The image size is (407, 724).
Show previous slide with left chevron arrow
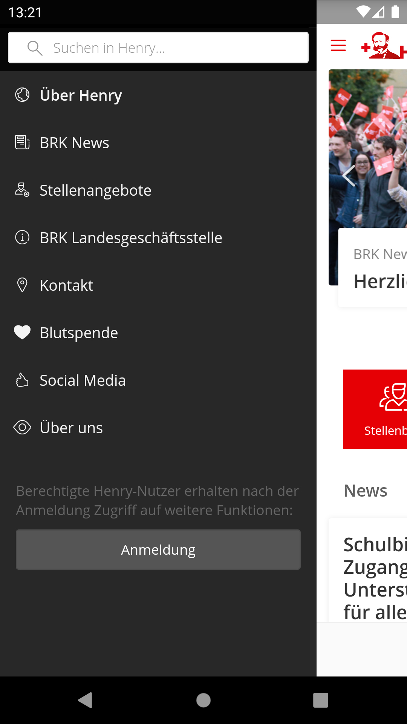point(349,176)
